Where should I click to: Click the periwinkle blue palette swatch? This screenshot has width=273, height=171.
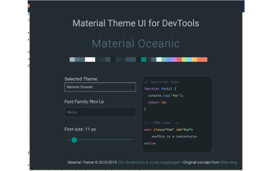pos(169,59)
